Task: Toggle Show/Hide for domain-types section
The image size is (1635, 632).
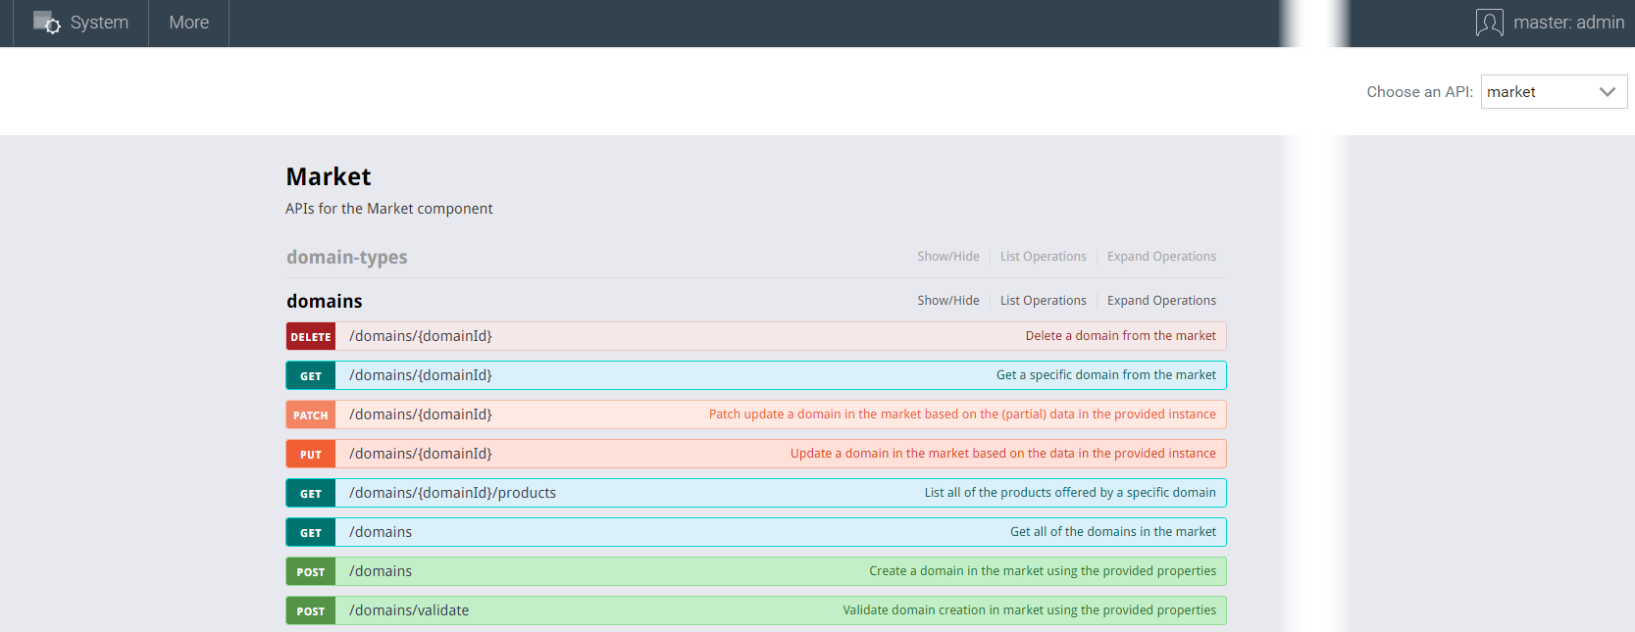Action: point(947,257)
